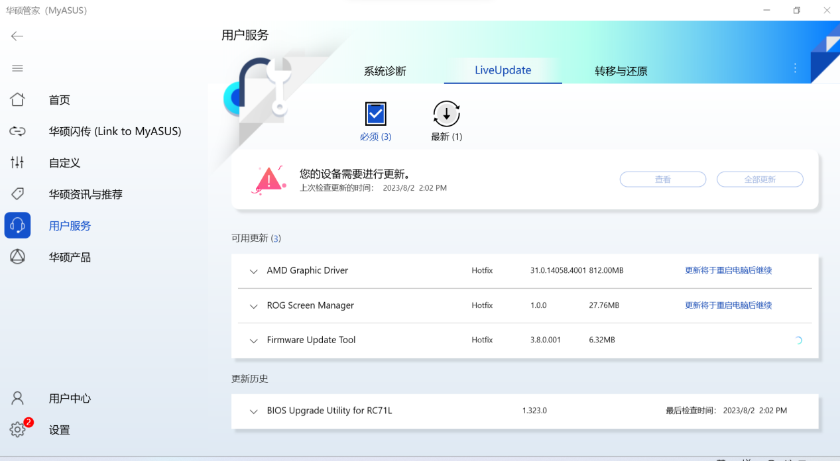The height and width of the screenshot is (461, 840).
Task: Click the 查看 button
Action: [662, 179]
